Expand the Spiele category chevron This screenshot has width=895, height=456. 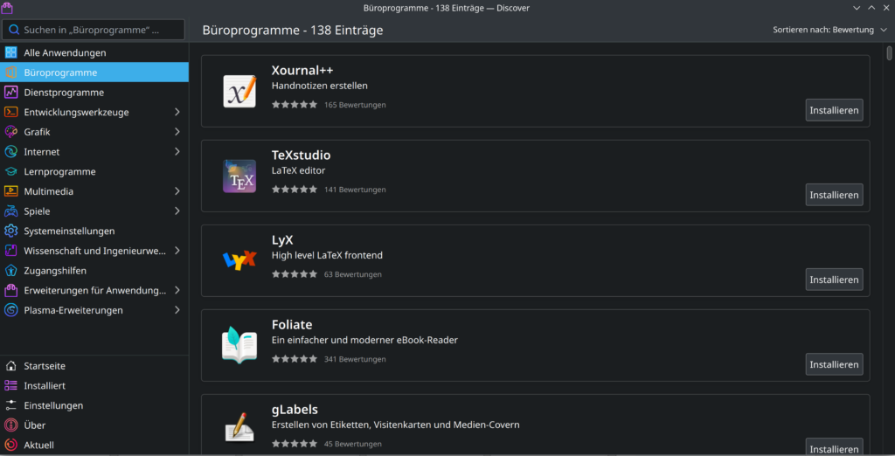[x=177, y=211]
